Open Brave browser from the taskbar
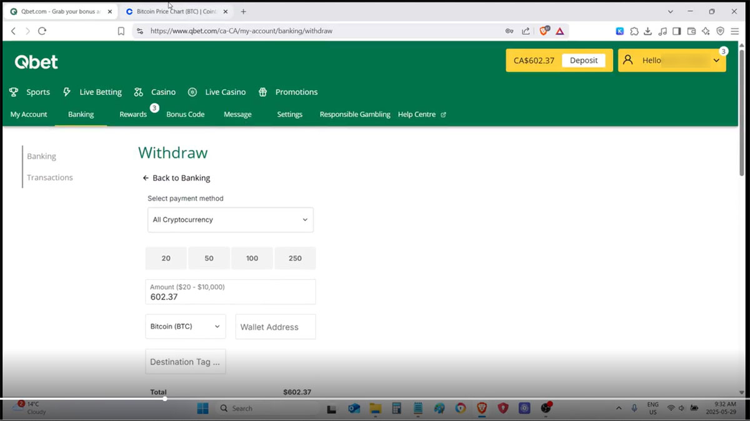 [x=482, y=409]
